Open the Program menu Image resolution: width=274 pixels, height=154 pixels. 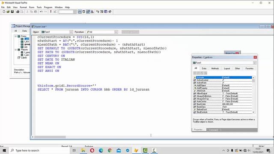[x=48, y=7]
